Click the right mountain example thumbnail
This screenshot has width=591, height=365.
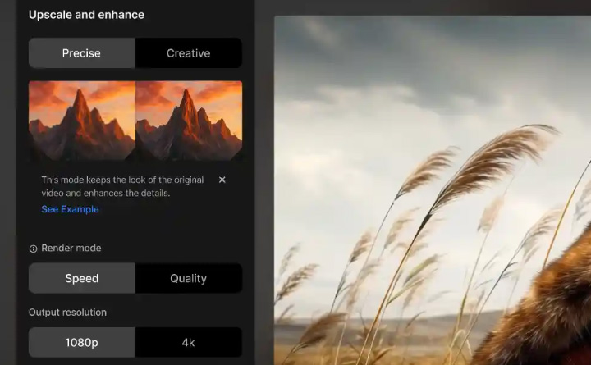(x=189, y=121)
